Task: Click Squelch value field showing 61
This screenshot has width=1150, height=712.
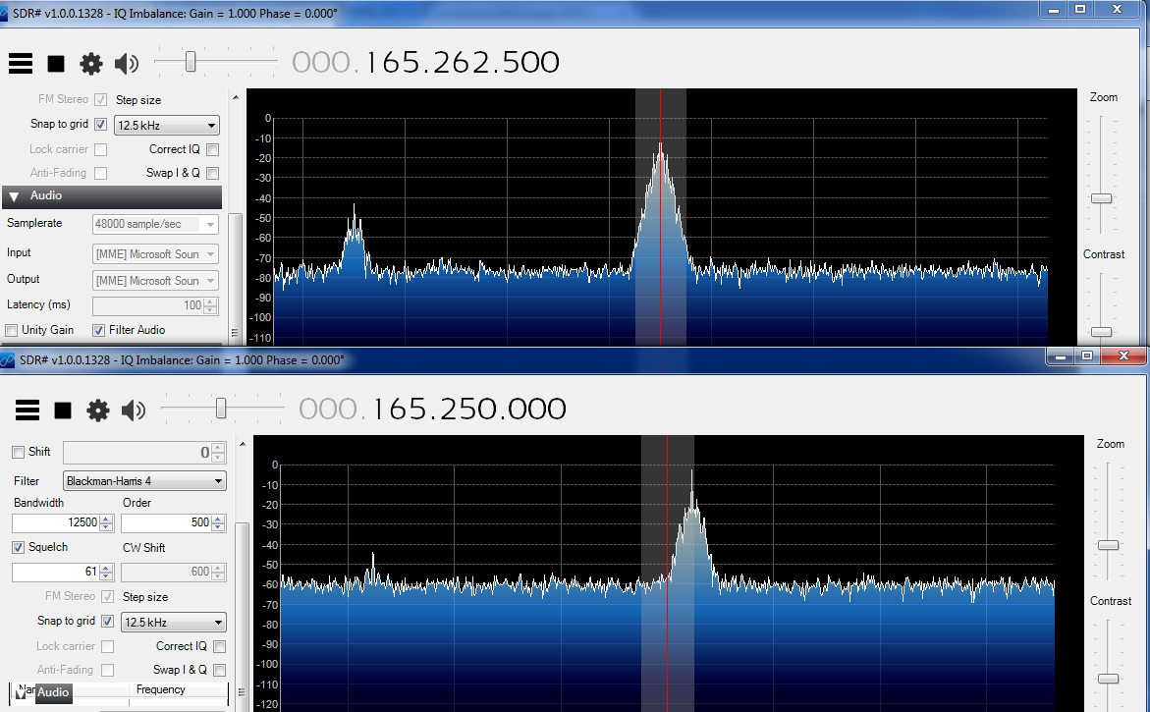Action: click(56, 572)
